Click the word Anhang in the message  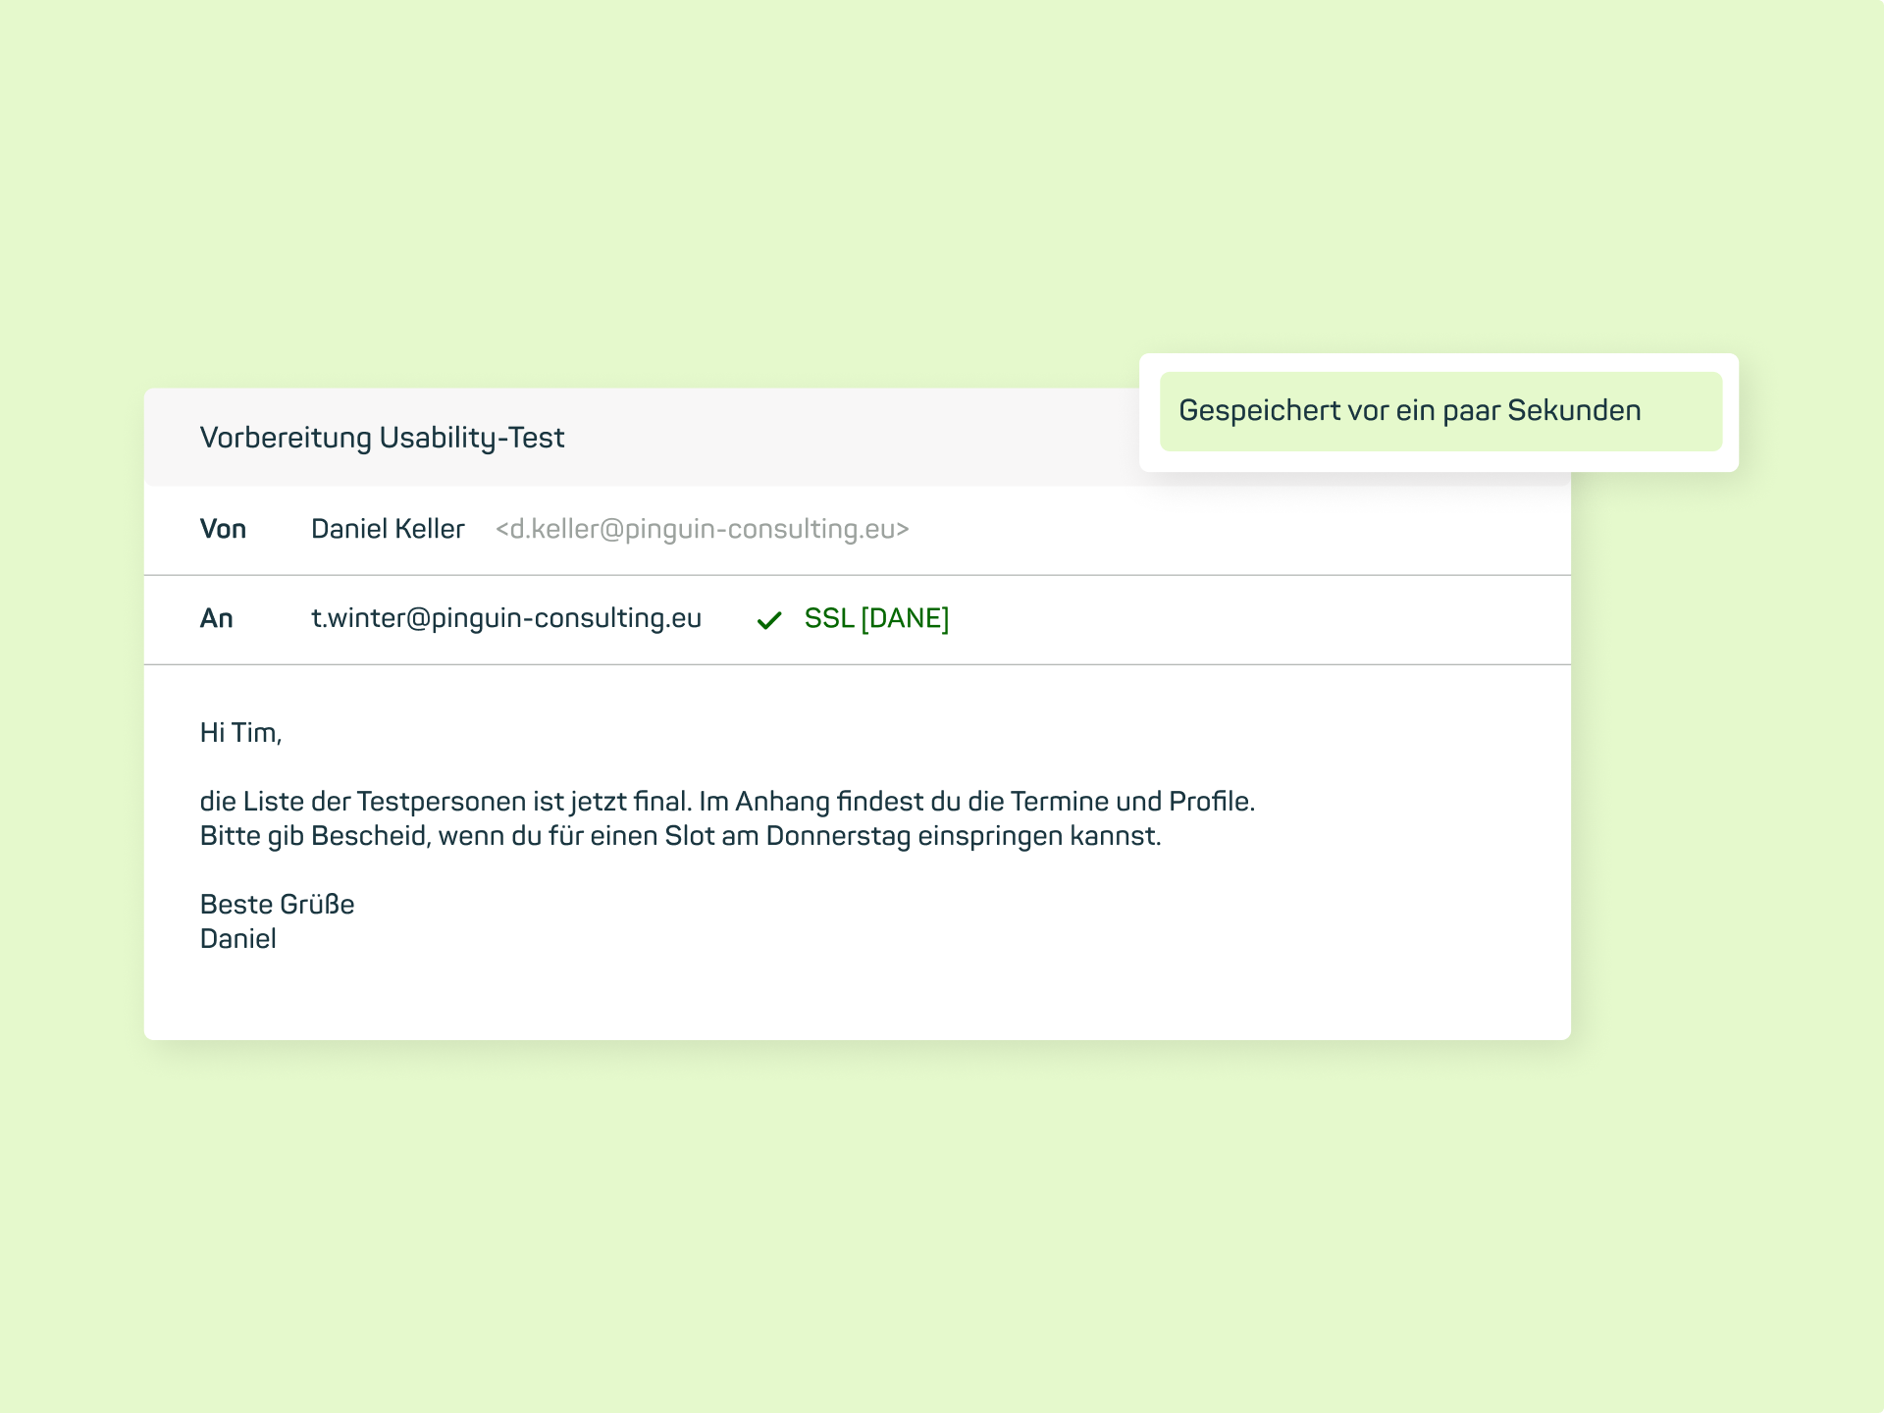(782, 802)
